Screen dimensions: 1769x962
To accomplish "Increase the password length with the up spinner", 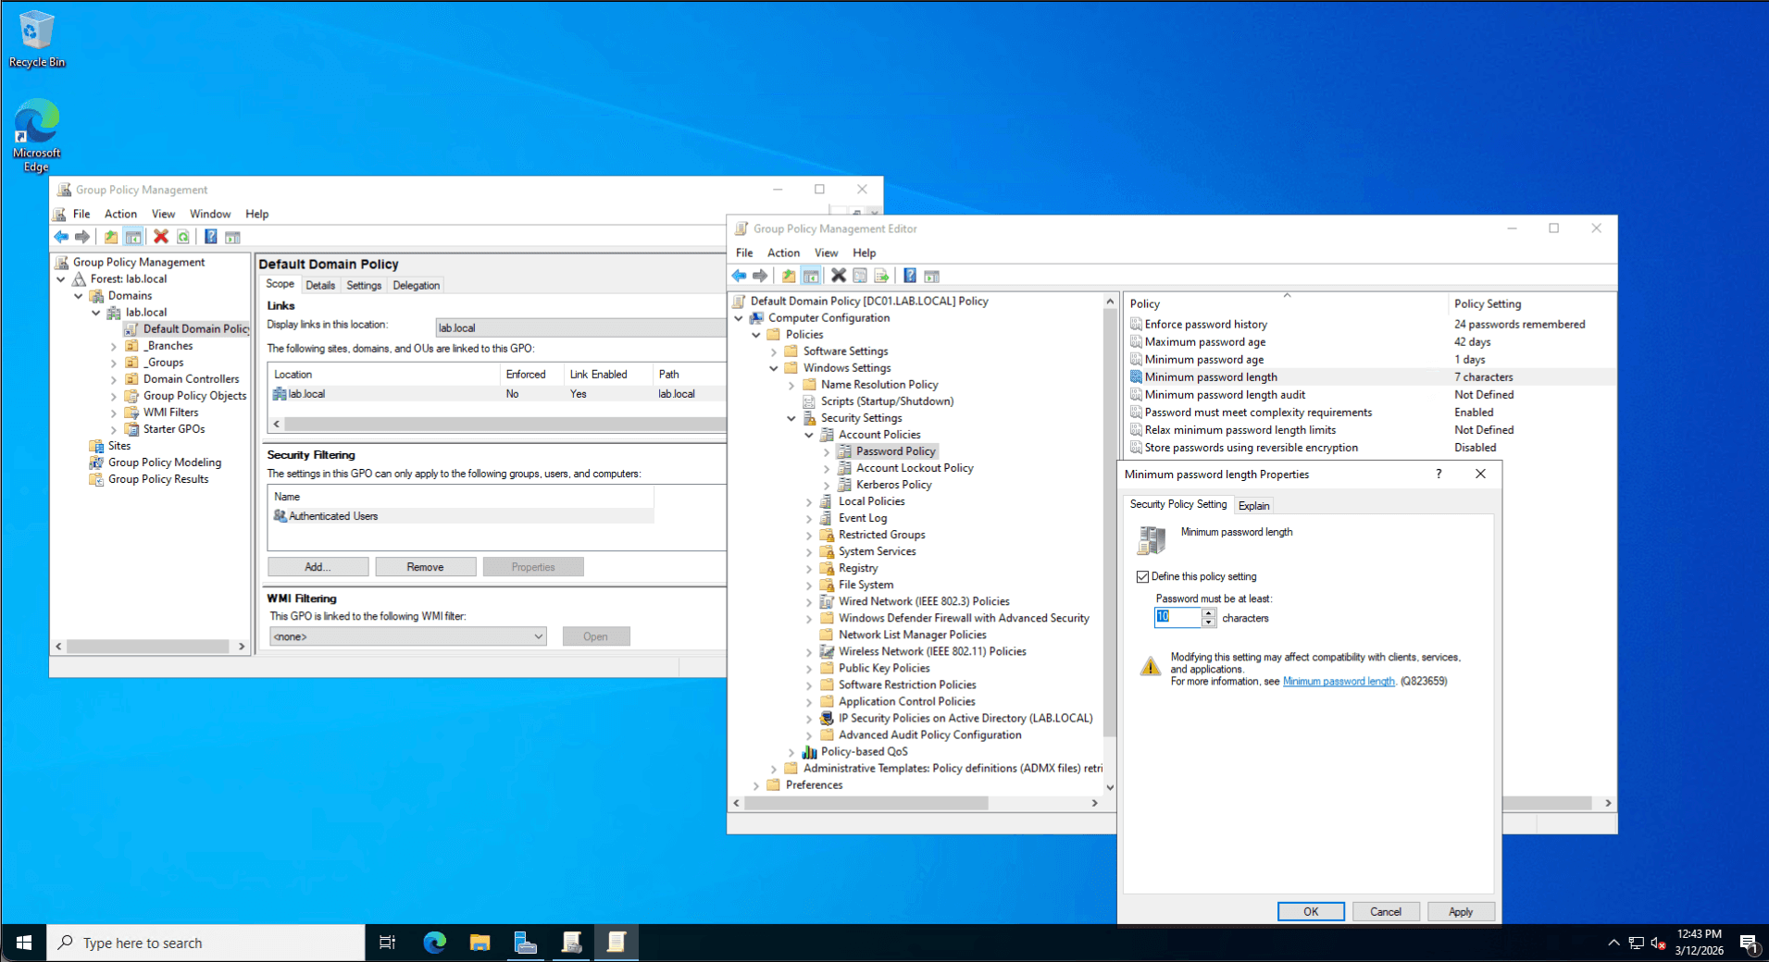I will coord(1209,613).
